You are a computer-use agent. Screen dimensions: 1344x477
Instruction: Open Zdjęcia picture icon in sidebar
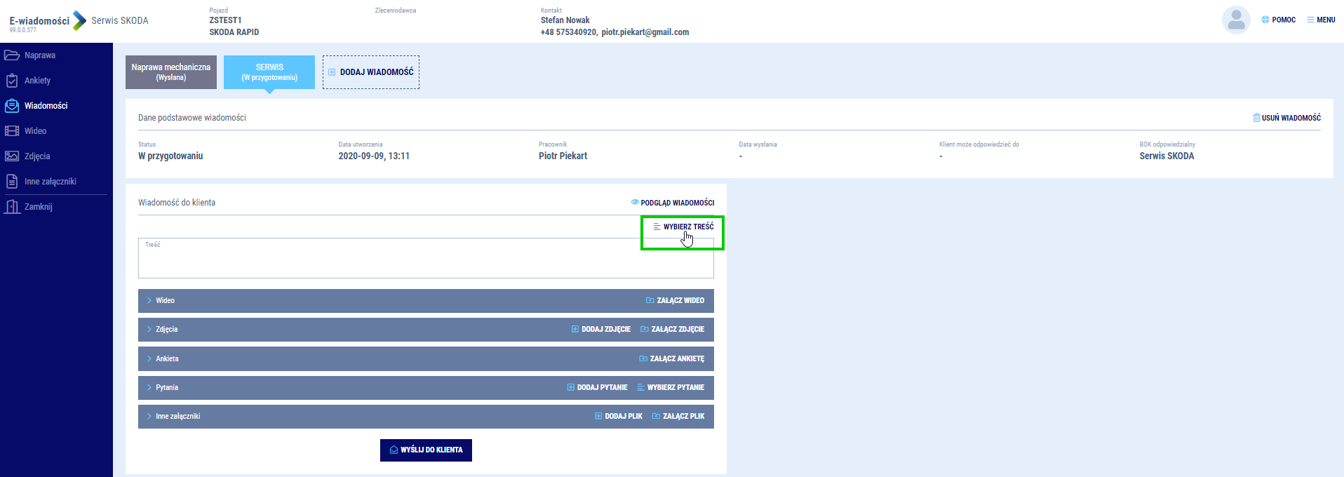(12, 156)
